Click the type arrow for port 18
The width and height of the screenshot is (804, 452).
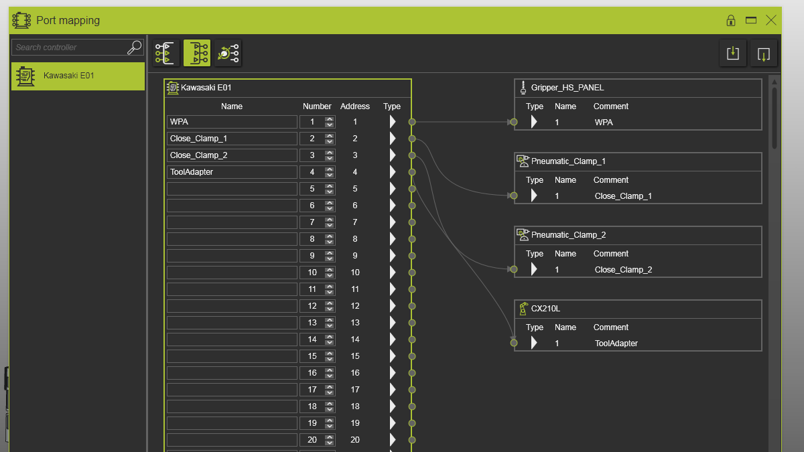click(393, 406)
